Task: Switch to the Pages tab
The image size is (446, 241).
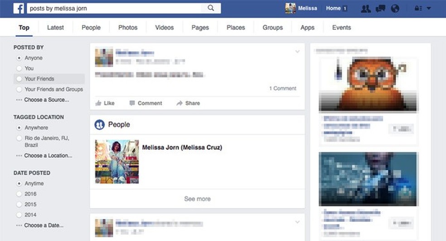Action: [200, 28]
